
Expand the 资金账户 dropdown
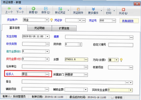click(x=47, y=20)
